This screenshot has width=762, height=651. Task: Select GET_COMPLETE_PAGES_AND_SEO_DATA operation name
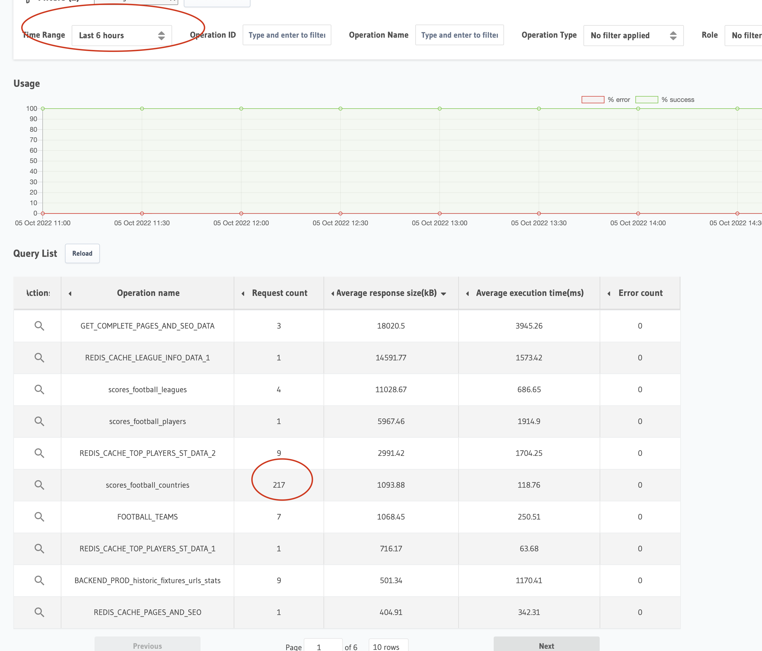pyautogui.click(x=148, y=326)
